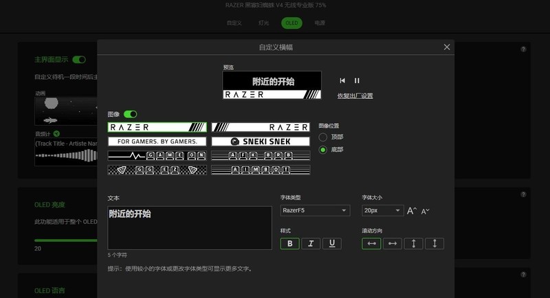Screen dimensions: 550x298
Task: Click into 文本 input box
Action: [190, 228]
